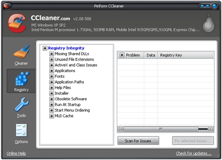
Task: Click the CCleaner logo in header
Action: (17, 23)
